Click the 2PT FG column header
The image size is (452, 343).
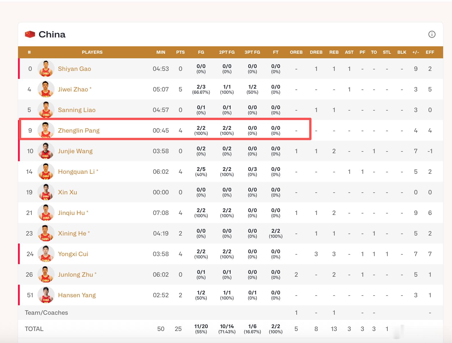[x=227, y=52]
